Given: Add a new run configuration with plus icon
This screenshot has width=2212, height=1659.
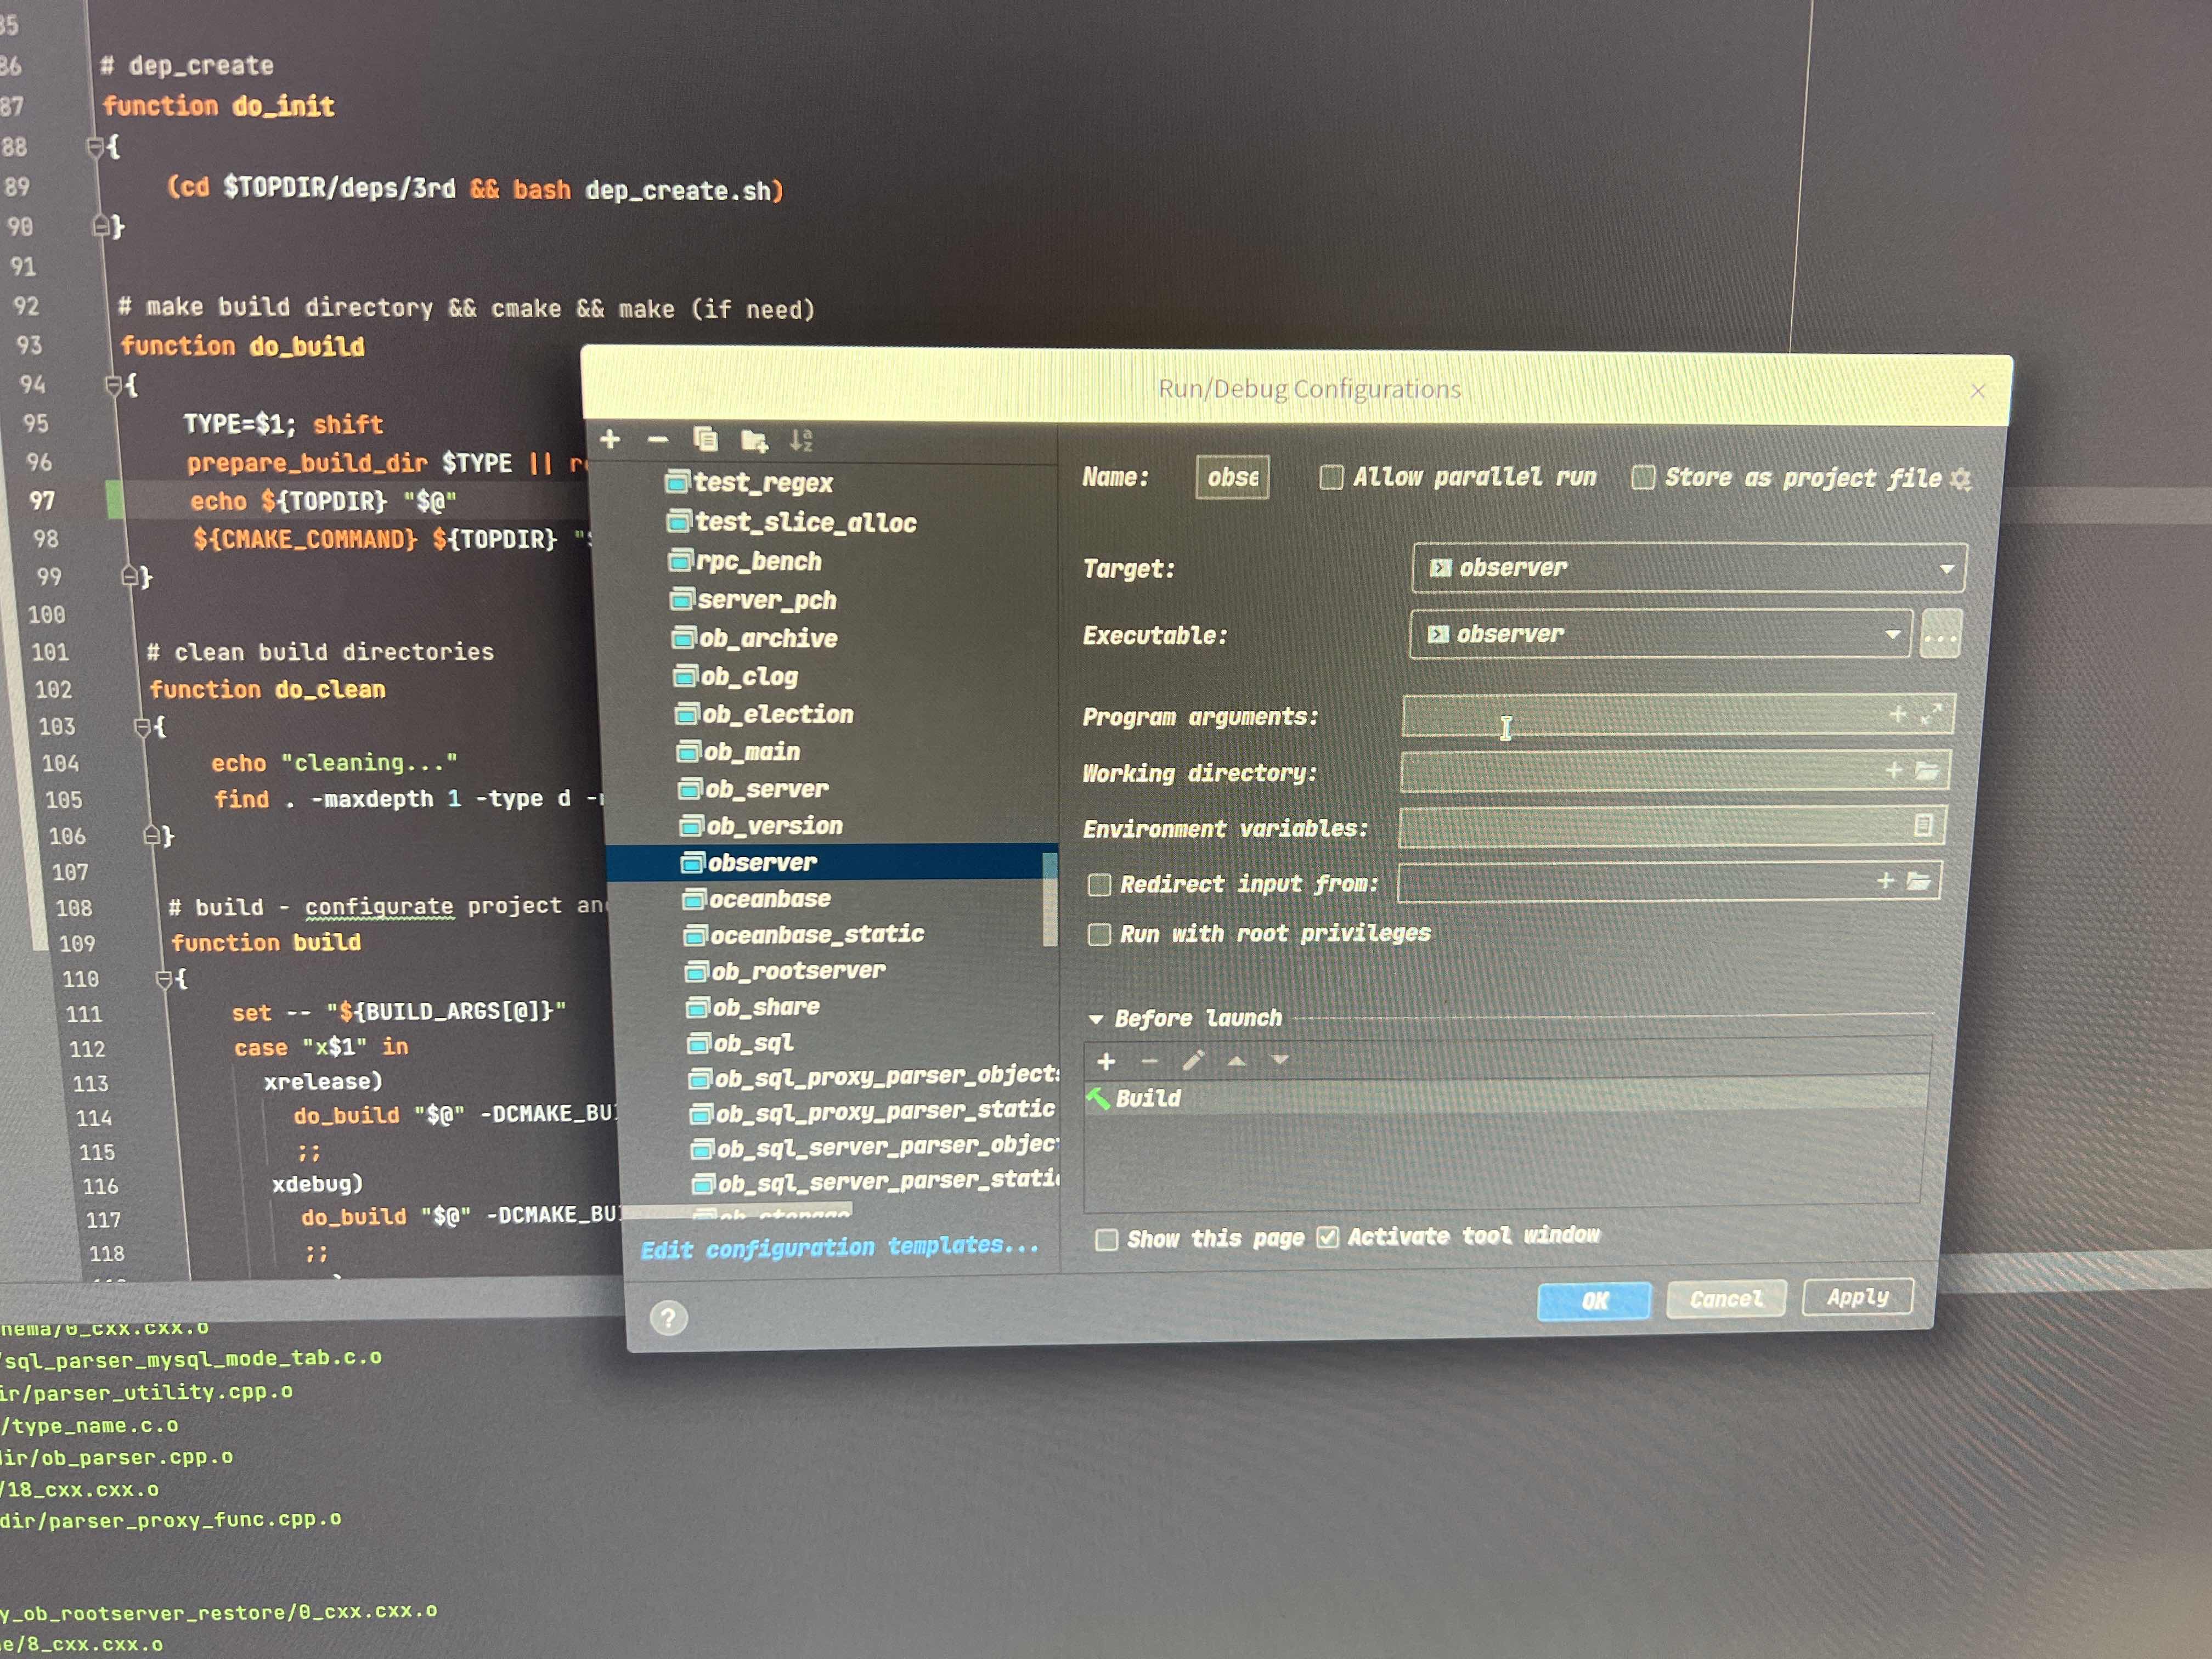Looking at the screenshot, I should click(610, 439).
